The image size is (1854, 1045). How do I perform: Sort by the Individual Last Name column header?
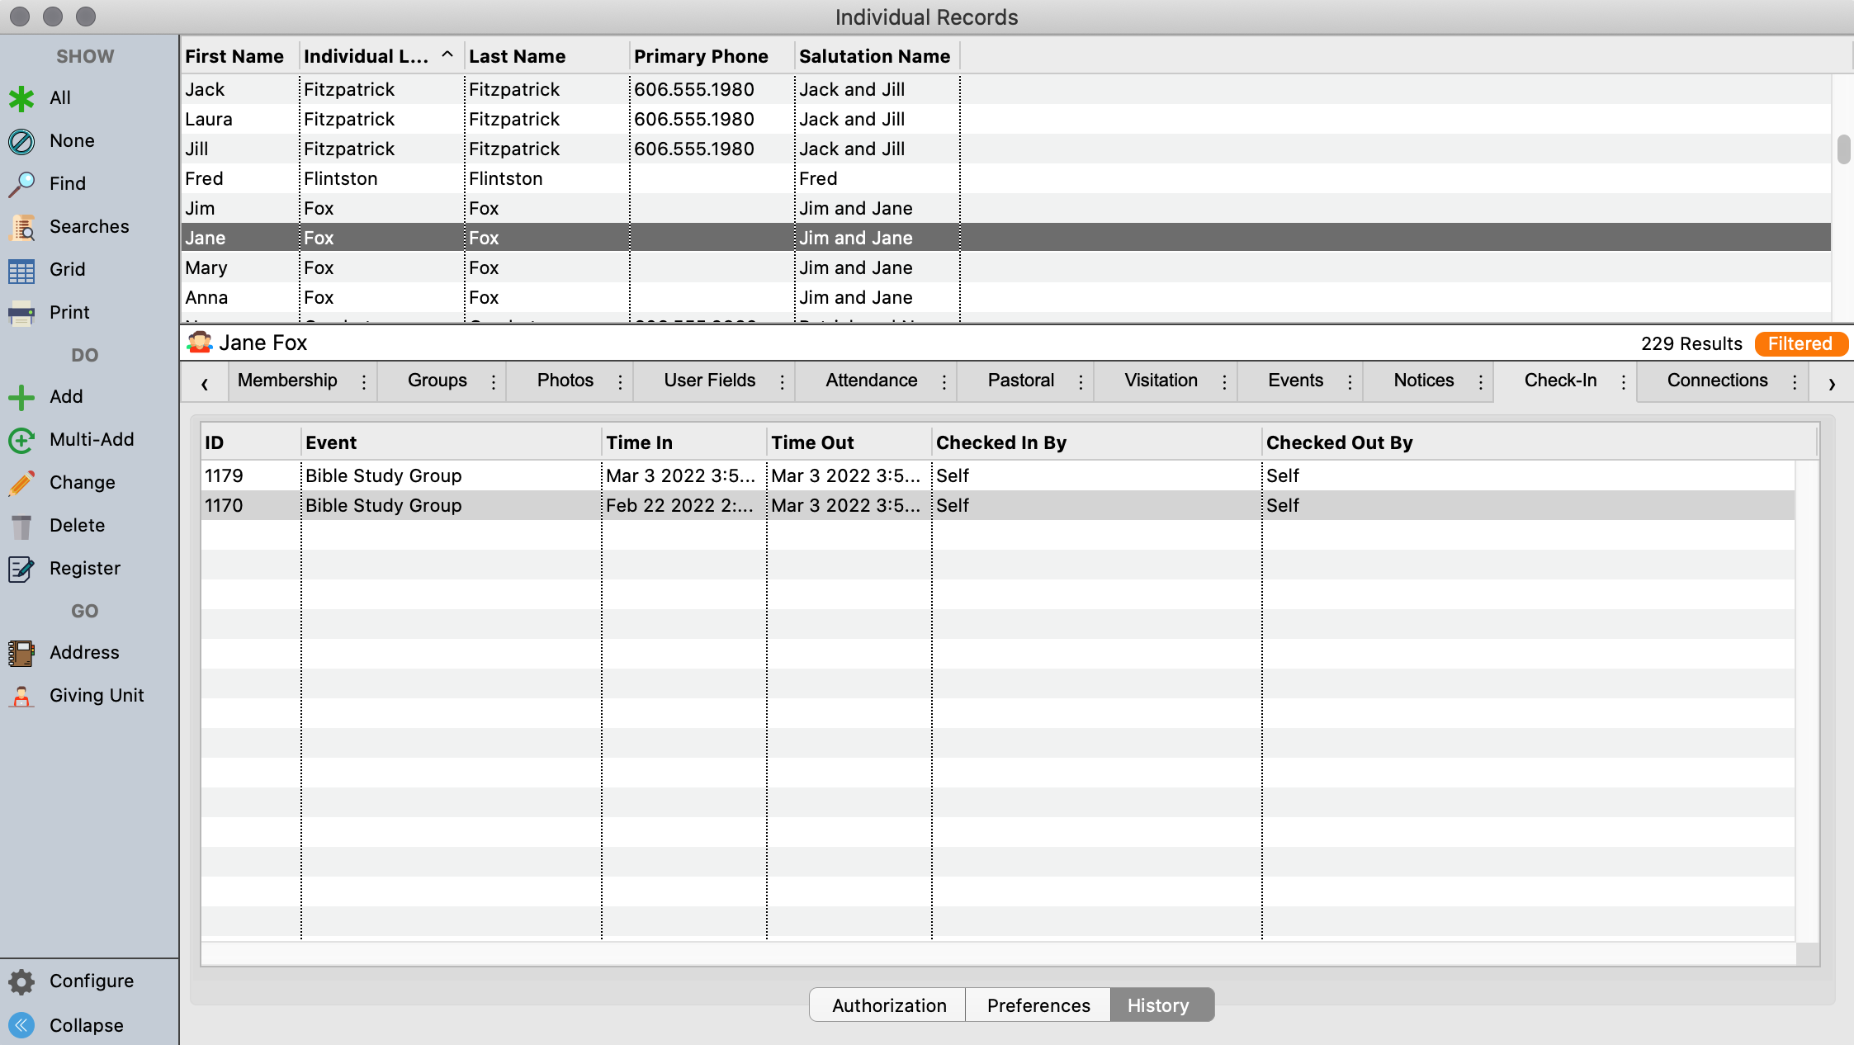coord(367,56)
